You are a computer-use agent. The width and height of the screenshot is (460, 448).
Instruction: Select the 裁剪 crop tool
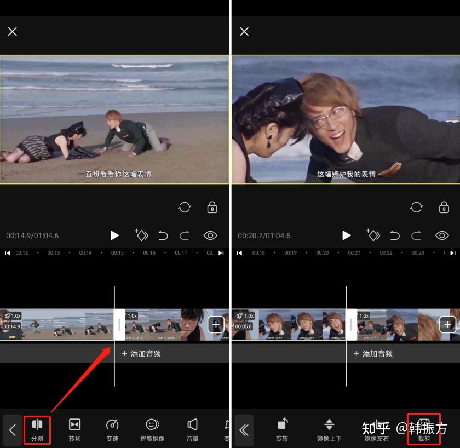(424, 429)
